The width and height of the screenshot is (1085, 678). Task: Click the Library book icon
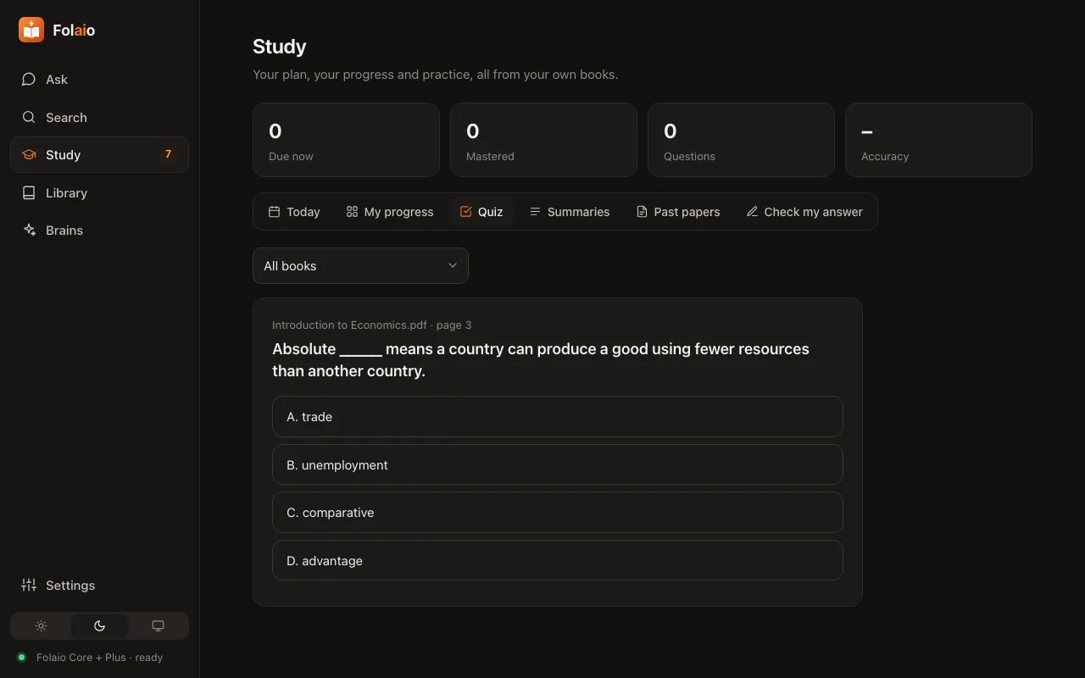tap(29, 192)
